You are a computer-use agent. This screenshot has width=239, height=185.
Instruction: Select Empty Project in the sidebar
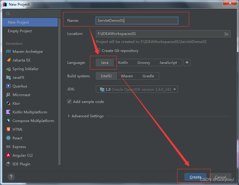pos(30,31)
